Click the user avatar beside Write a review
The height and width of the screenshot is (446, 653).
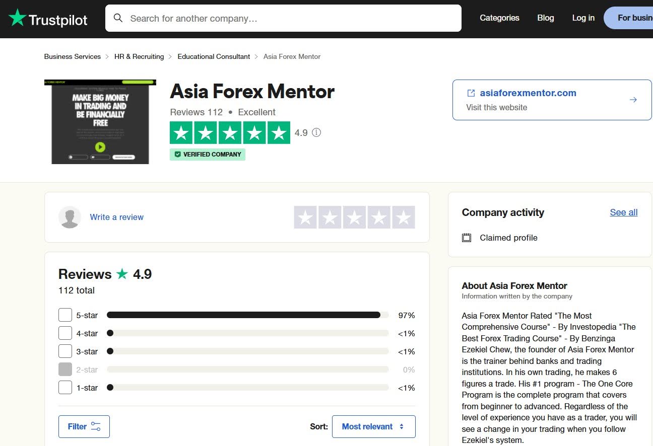point(70,217)
